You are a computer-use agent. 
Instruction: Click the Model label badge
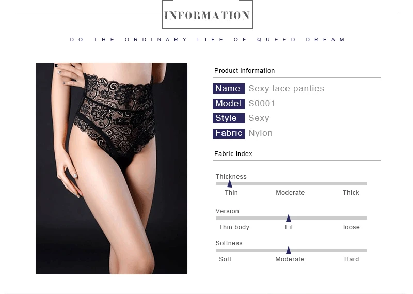pos(228,104)
